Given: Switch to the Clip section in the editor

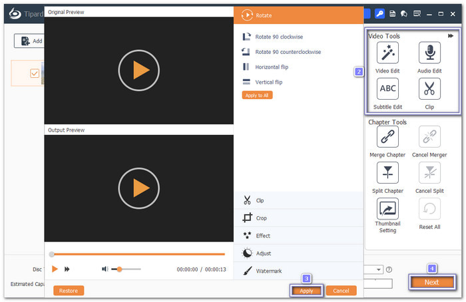Looking at the screenshot, I should [x=299, y=200].
